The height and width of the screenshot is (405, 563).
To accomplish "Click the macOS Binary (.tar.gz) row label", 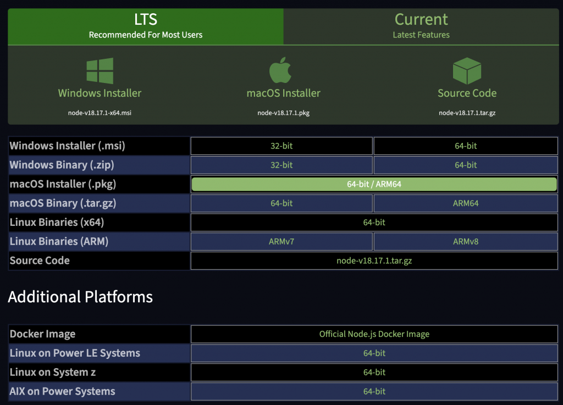I will (63, 203).
